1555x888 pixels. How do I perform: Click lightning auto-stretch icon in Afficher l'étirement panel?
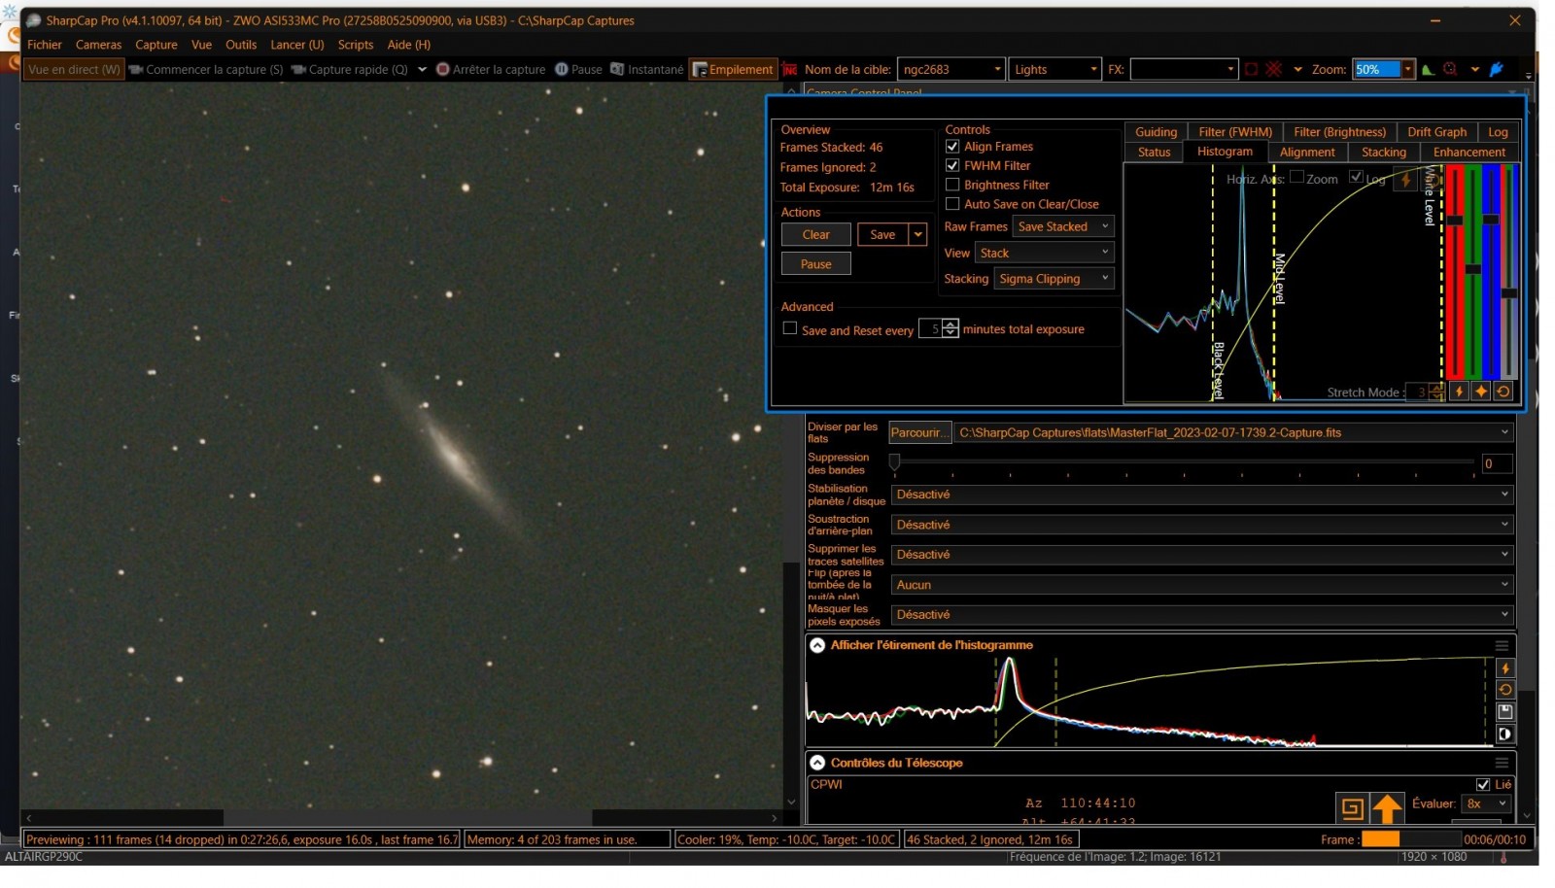pyautogui.click(x=1505, y=668)
